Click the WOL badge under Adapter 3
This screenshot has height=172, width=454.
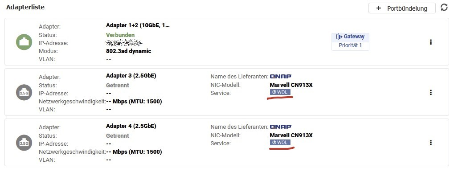coord(280,92)
